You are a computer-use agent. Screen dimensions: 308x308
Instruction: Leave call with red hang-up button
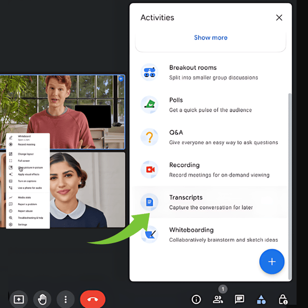93,299
